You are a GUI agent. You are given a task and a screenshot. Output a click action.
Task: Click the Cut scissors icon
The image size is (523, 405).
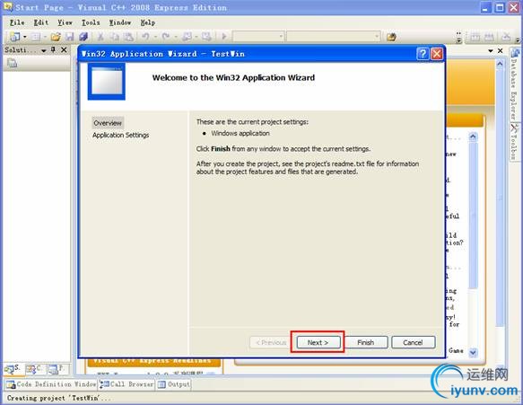coord(100,37)
